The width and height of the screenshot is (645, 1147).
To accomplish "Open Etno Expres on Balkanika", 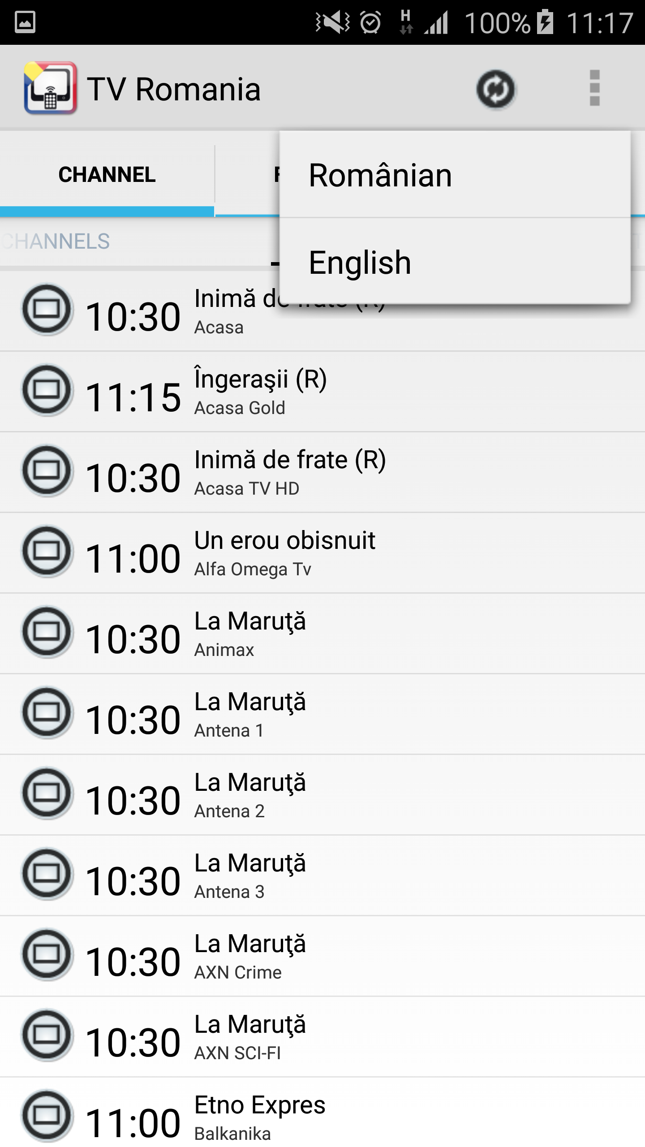I will coord(322,1116).
